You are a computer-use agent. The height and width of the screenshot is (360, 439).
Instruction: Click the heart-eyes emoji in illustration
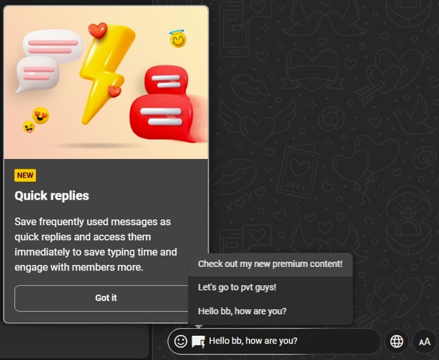[x=41, y=115]
